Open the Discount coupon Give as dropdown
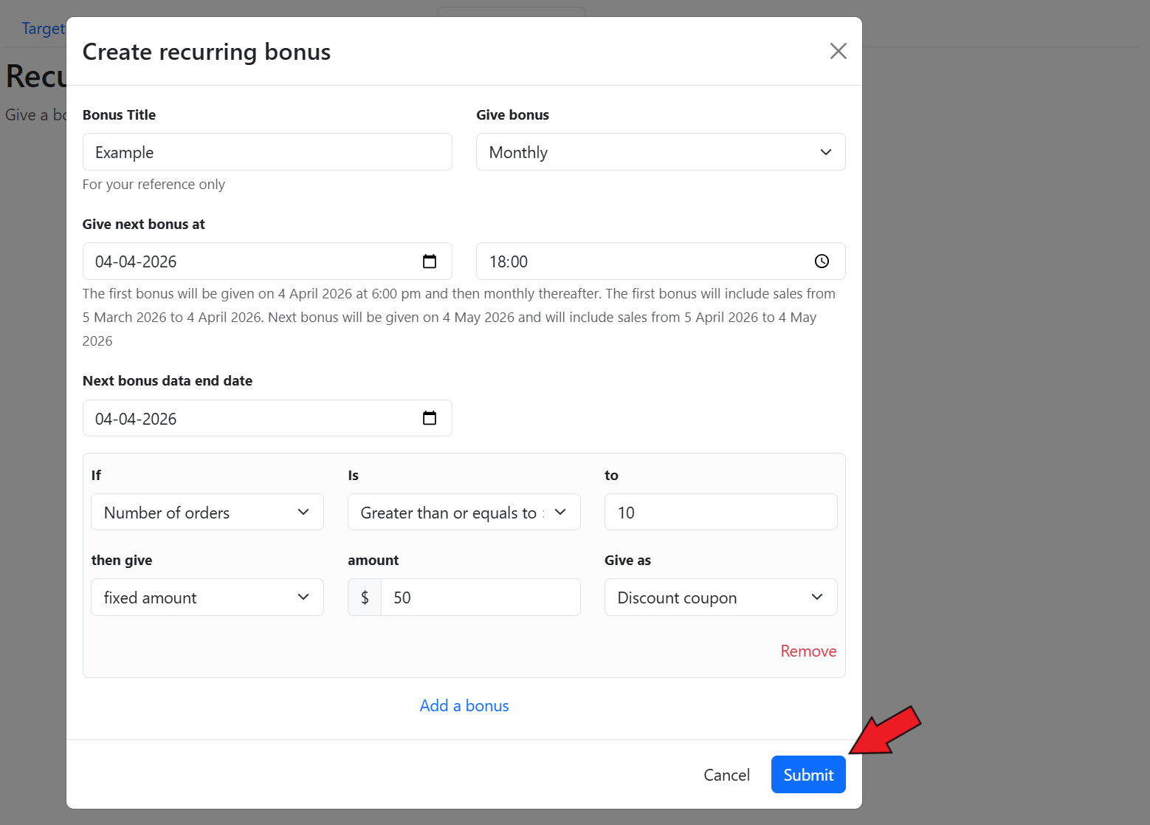Screen dimensions: 1150x825 [720, 598]
